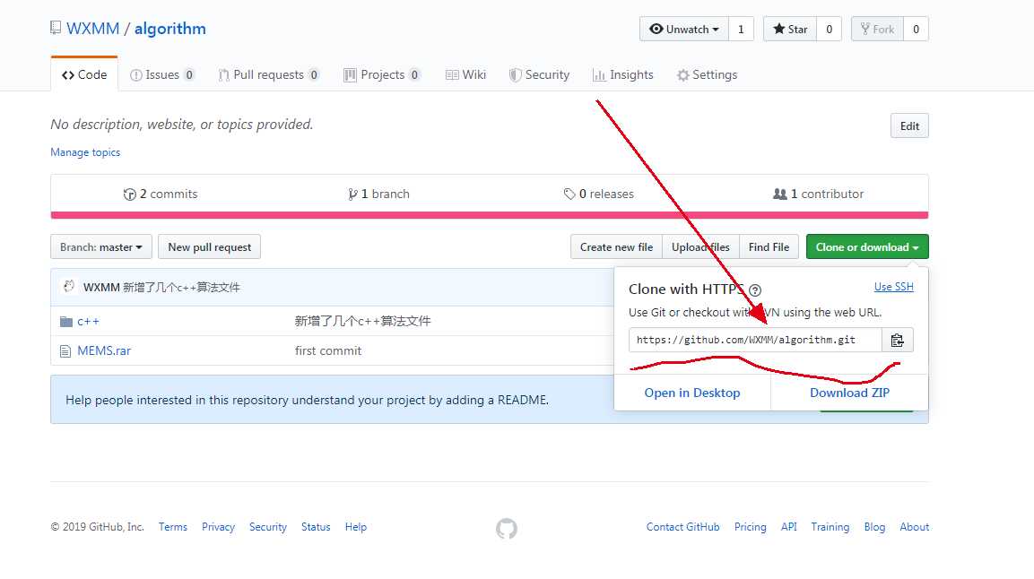Open footer Help link
The width and height of the screenshot is (1034, 579).
pos(355,527)
